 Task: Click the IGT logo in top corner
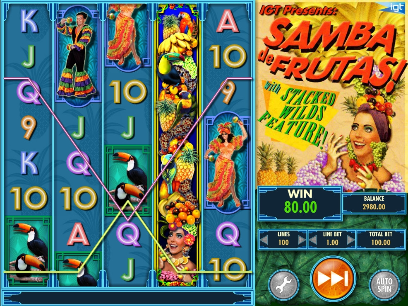394,7
